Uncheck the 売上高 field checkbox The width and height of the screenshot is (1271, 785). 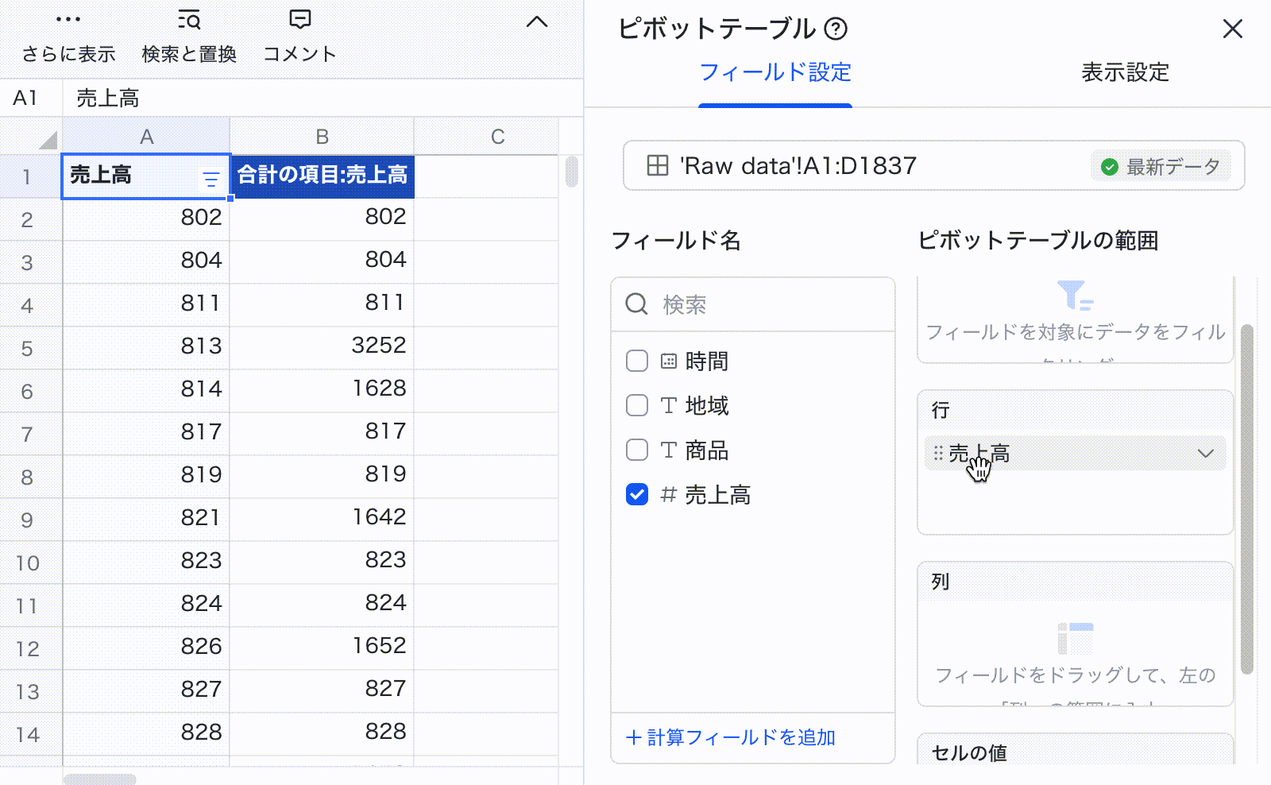point(637,494)
